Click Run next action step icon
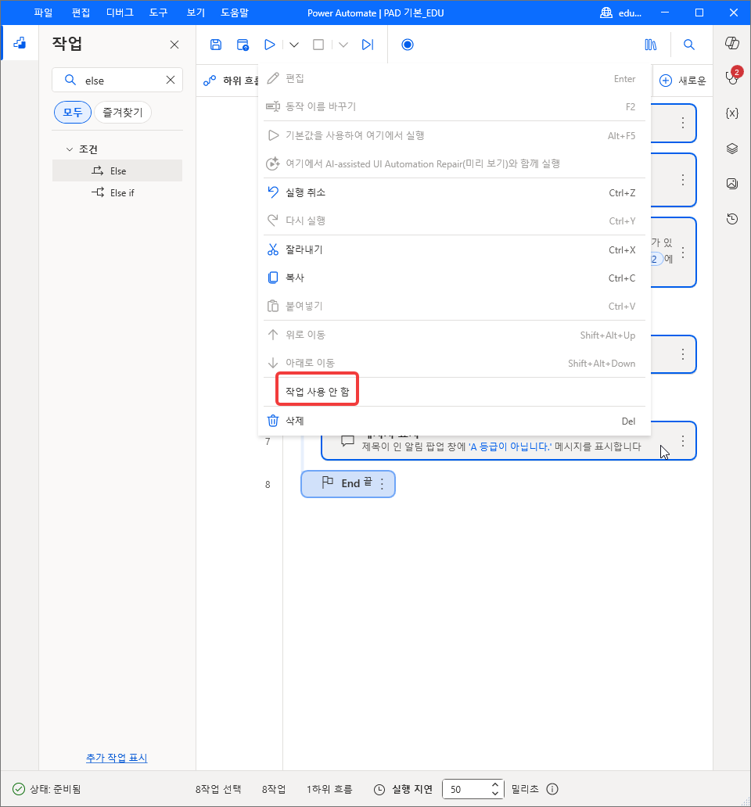 point(368,45)
